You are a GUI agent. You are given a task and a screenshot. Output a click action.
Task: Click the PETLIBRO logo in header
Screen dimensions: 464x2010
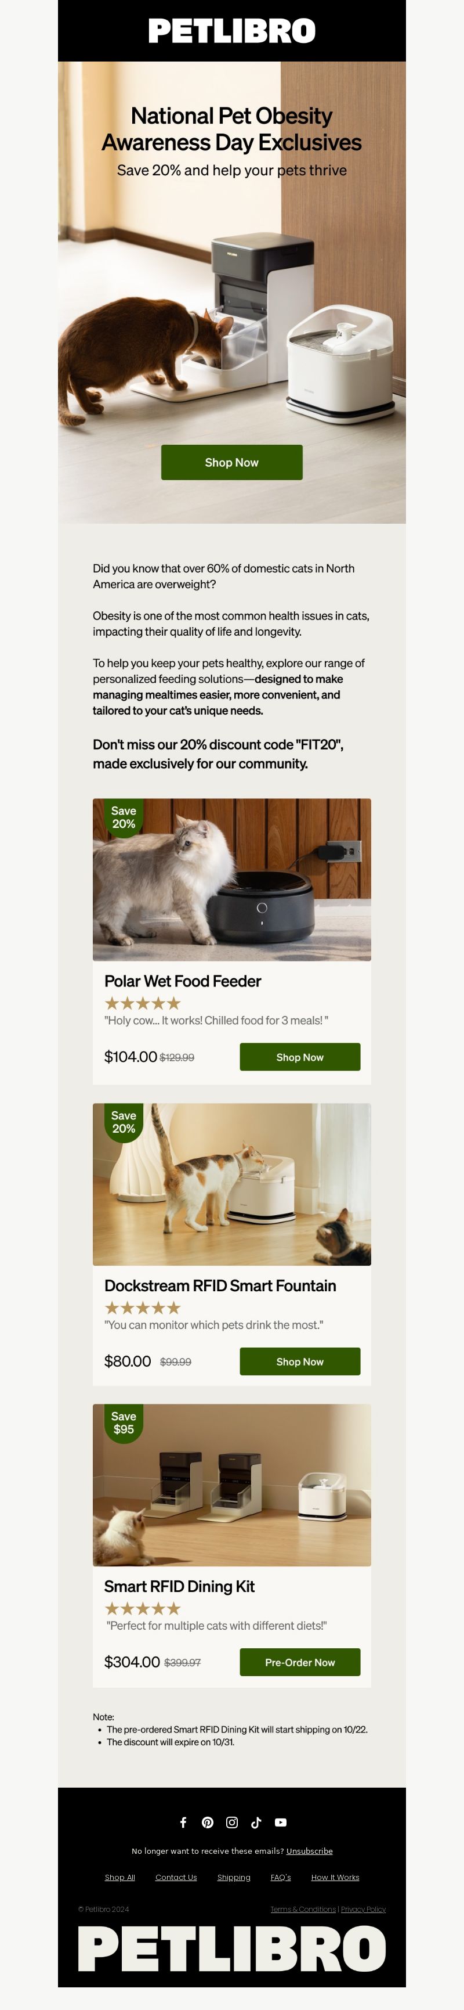(231, 31)
